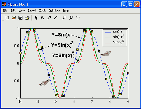
Task: Activate the Rotate 3D tool
Action: pyautogui.click(x=78, y=18)
